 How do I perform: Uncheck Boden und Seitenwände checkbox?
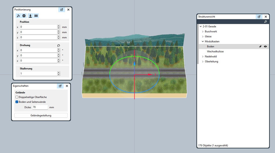17,102
